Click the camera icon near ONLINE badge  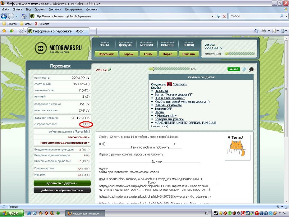pos(251,69)
